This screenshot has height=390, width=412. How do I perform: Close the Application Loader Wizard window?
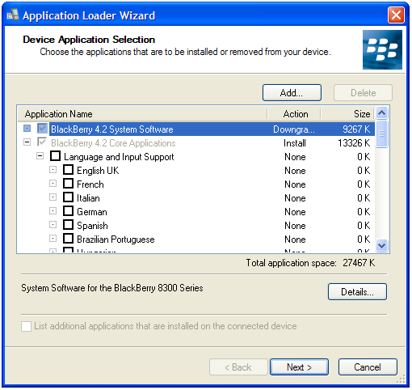[x=396, y=15]
